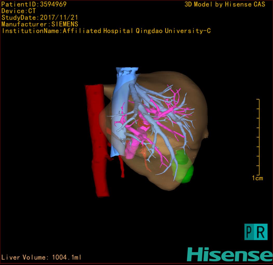
Task: Click the StudyDate:2017/11/21 text
Action: point(40,17)
